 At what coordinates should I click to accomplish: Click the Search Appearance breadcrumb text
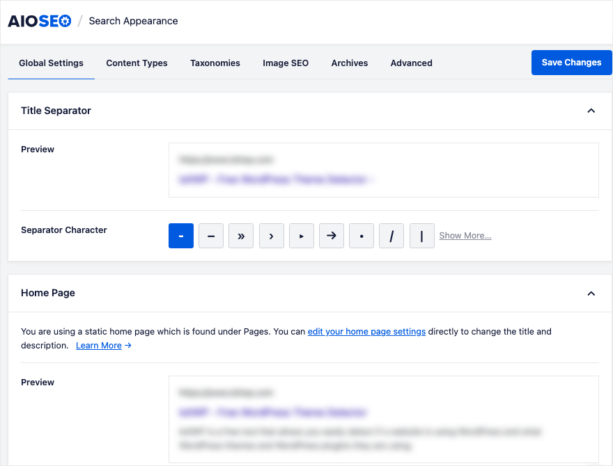pyautogui.click(x=133, y=21)
